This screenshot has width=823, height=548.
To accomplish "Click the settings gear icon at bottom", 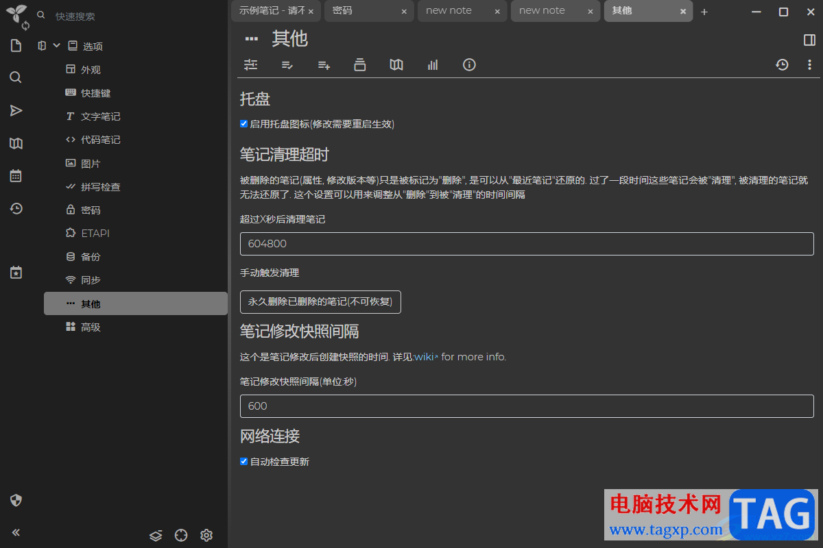I will tap(206, 535).
